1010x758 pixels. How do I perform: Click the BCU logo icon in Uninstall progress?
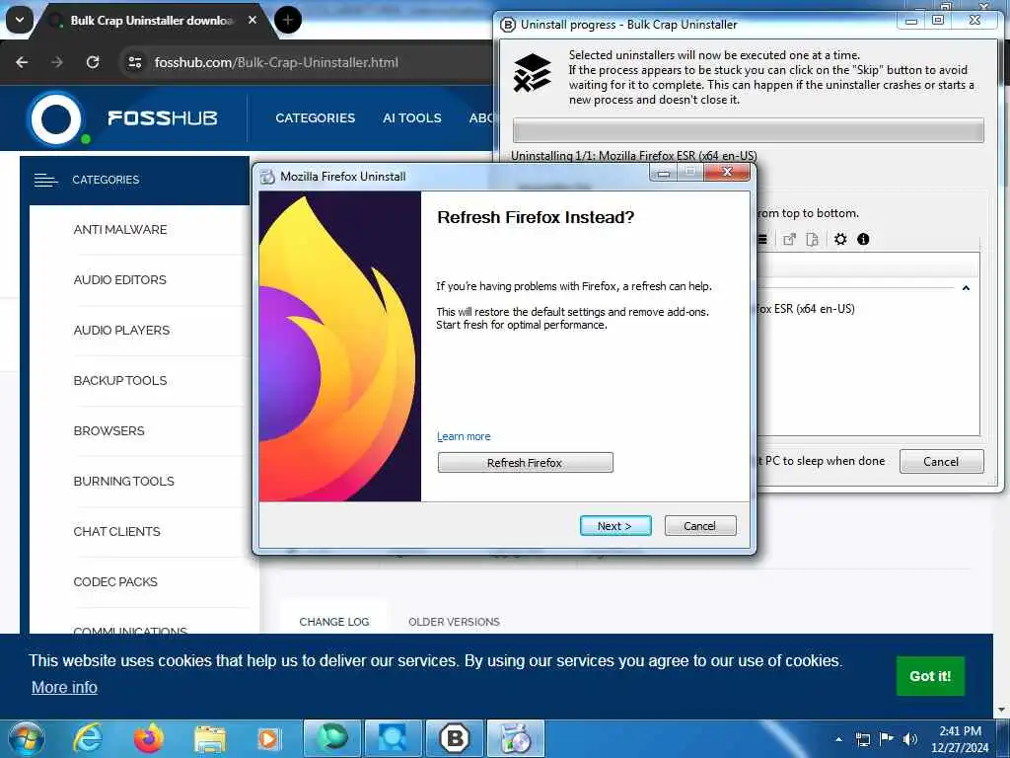[532, 73]
